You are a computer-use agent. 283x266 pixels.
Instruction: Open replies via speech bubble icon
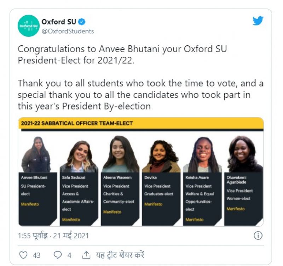(57, 255)
